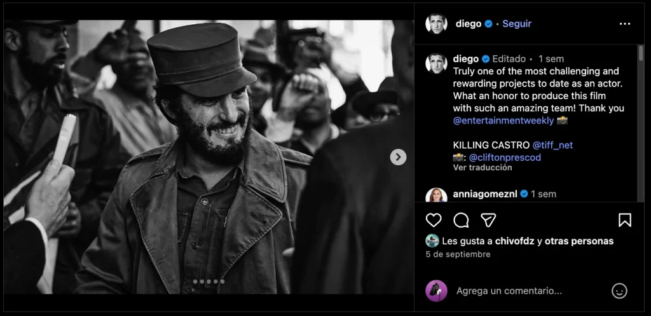Select the carousel pagination dots

(x=208, y=281)
